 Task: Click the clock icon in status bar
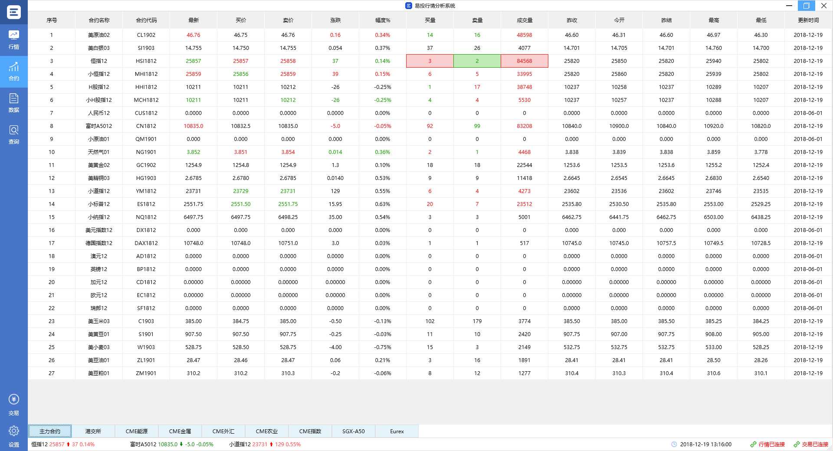pyautogui.click(x=674, y=444)
